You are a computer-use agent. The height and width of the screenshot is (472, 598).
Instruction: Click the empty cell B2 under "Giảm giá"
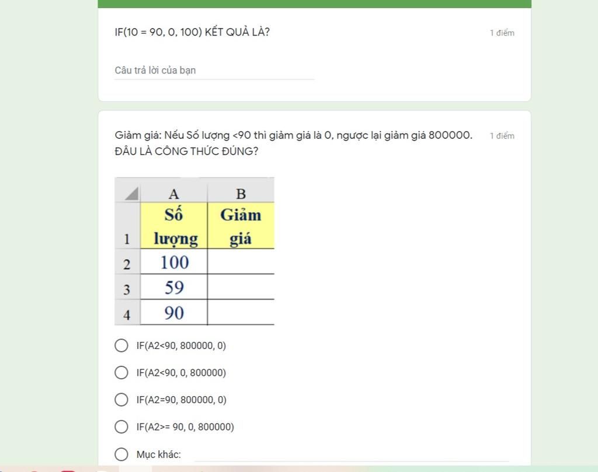(x=241, y=263)
